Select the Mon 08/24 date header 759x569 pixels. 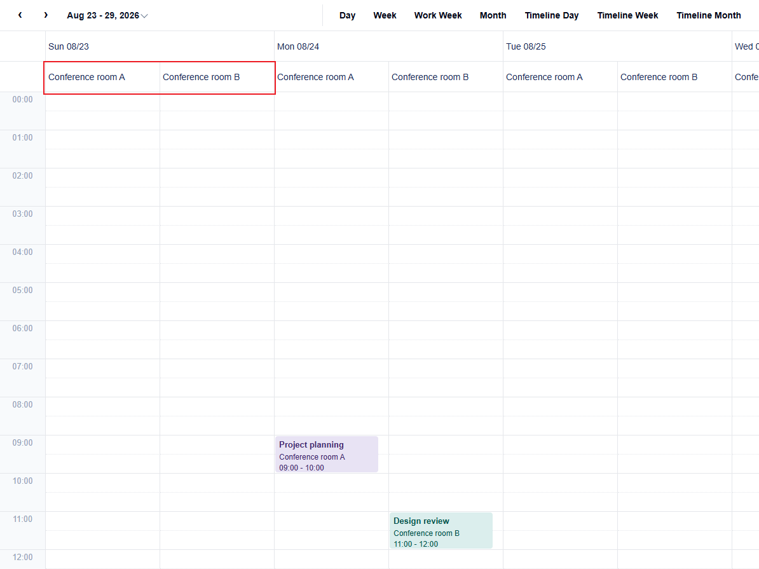[388, 46]
